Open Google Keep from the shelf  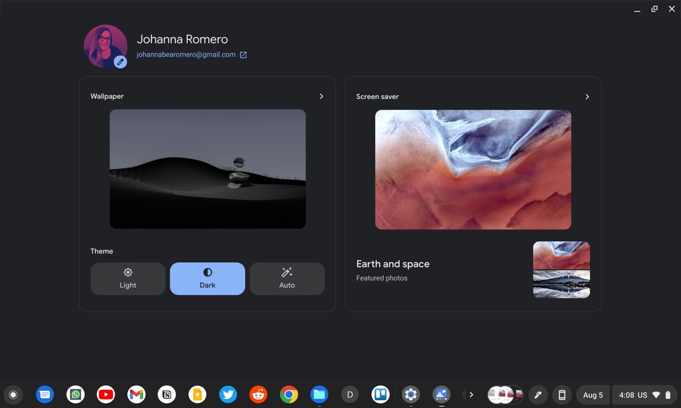[197, 395]
